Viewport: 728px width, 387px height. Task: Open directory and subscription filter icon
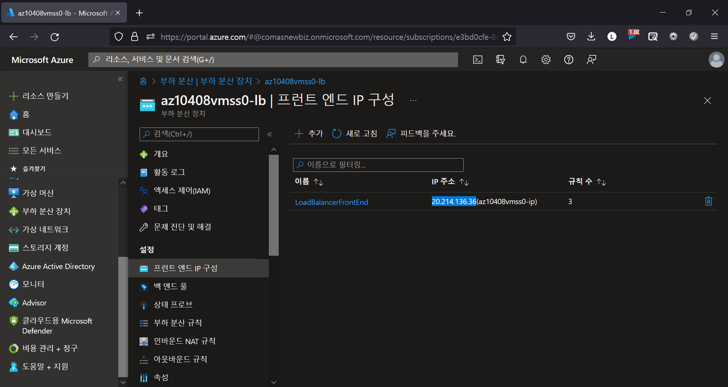tap(500, 60)
